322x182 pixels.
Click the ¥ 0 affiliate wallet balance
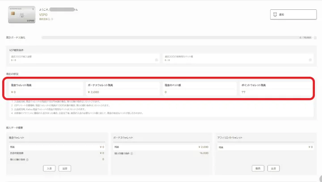310,147
